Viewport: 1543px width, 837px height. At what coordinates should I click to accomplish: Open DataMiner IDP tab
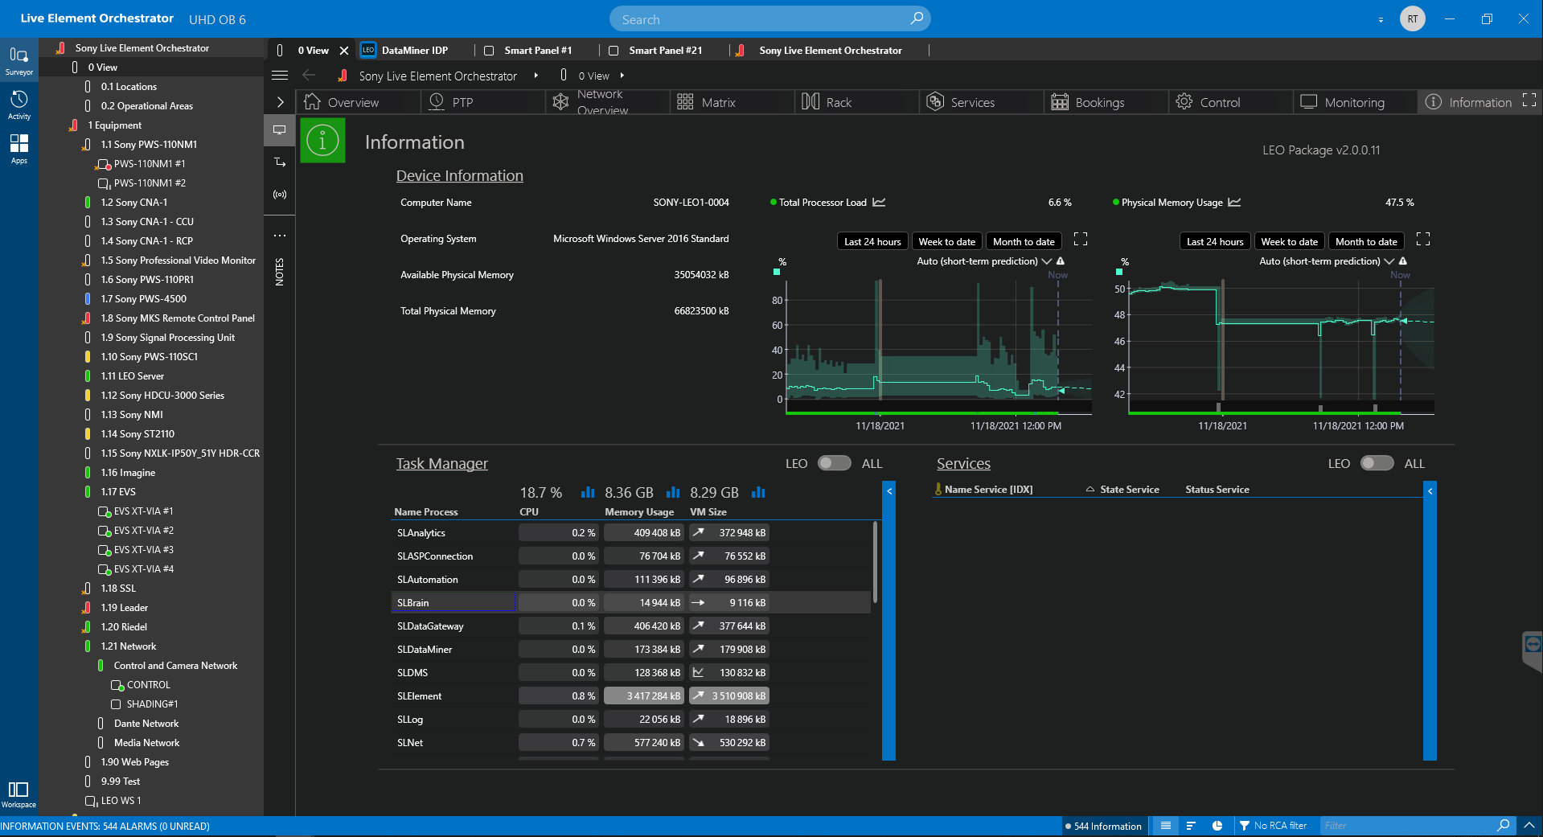[414, 50]
